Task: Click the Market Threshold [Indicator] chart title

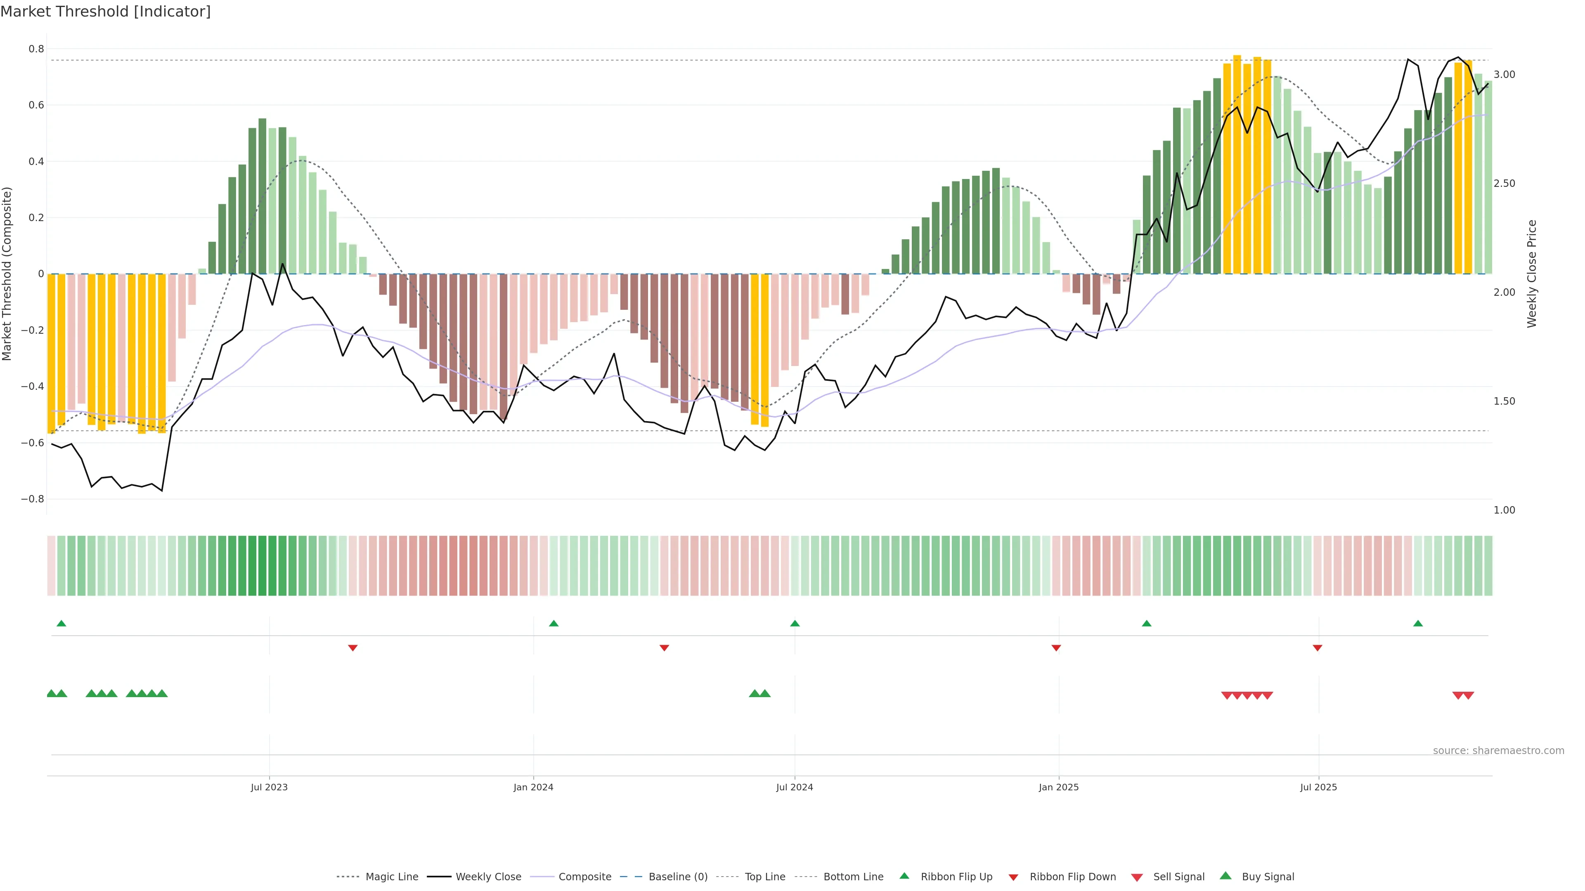Action: (105, 12)
